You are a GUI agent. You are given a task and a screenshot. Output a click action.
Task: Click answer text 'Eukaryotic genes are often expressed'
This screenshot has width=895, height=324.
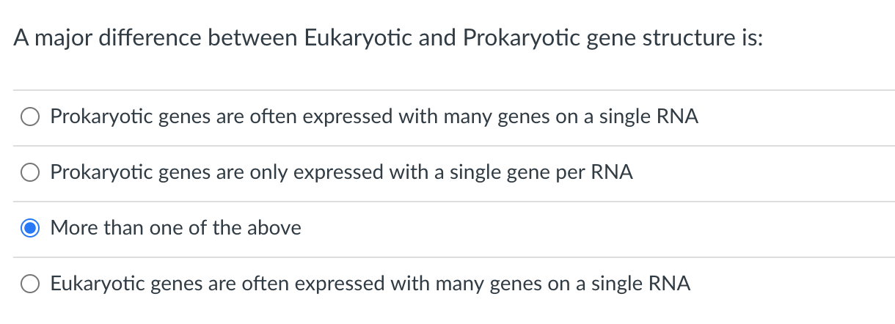click(x=370, y=284)
